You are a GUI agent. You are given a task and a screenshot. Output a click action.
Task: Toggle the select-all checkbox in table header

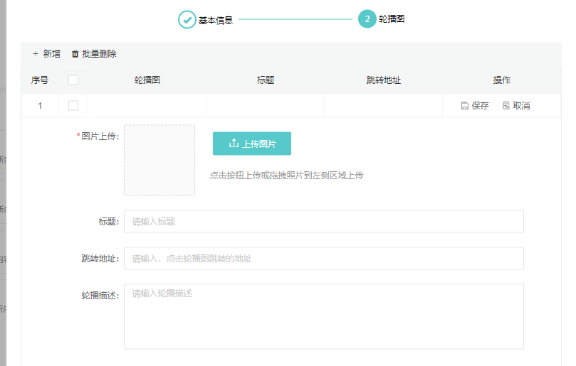click(73, 80)
